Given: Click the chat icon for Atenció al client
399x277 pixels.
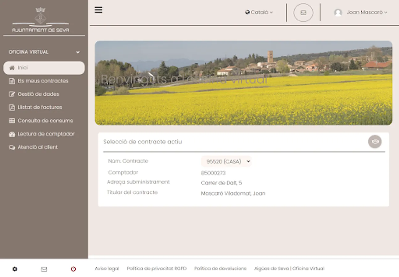Looking at the screenshot, I should (12, 147).
